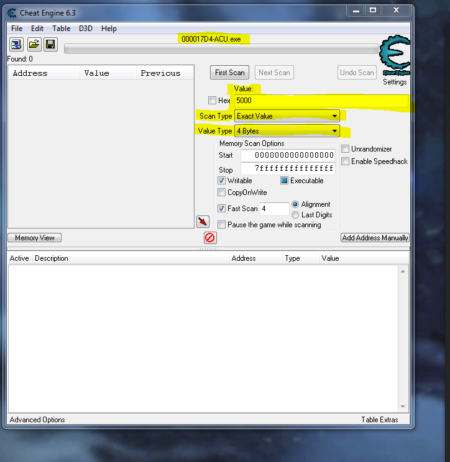Click the red no-entry clear list icon
The image size is (450, 462).
click(x=210, y=238)
